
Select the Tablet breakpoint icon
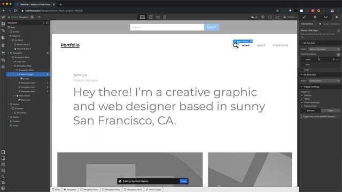pos(151,17)
